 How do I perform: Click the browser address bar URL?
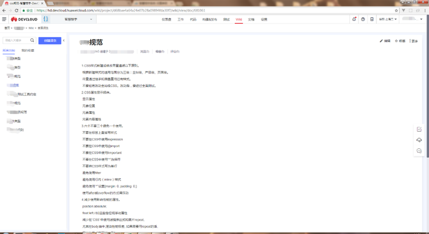[x=120, y=10]
